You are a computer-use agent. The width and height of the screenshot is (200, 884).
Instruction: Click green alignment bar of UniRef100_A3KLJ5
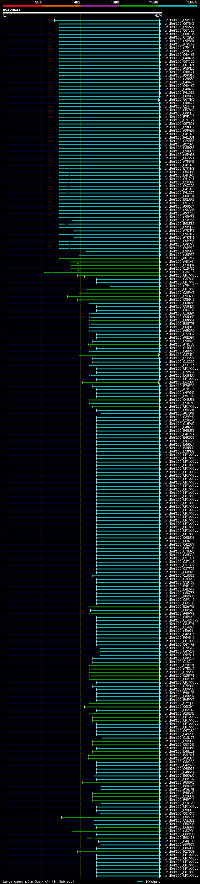click(x=102, y=273)
